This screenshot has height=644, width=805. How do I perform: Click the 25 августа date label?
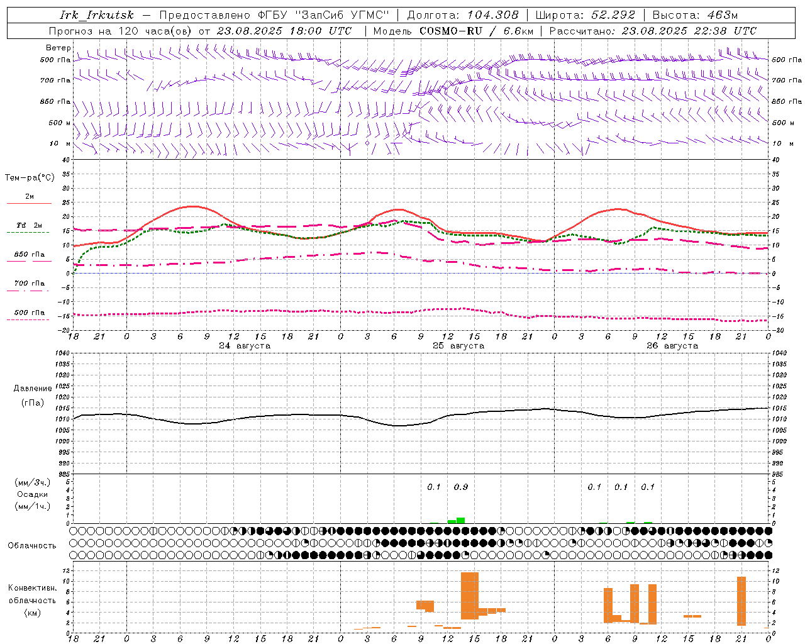coord(458,346)
